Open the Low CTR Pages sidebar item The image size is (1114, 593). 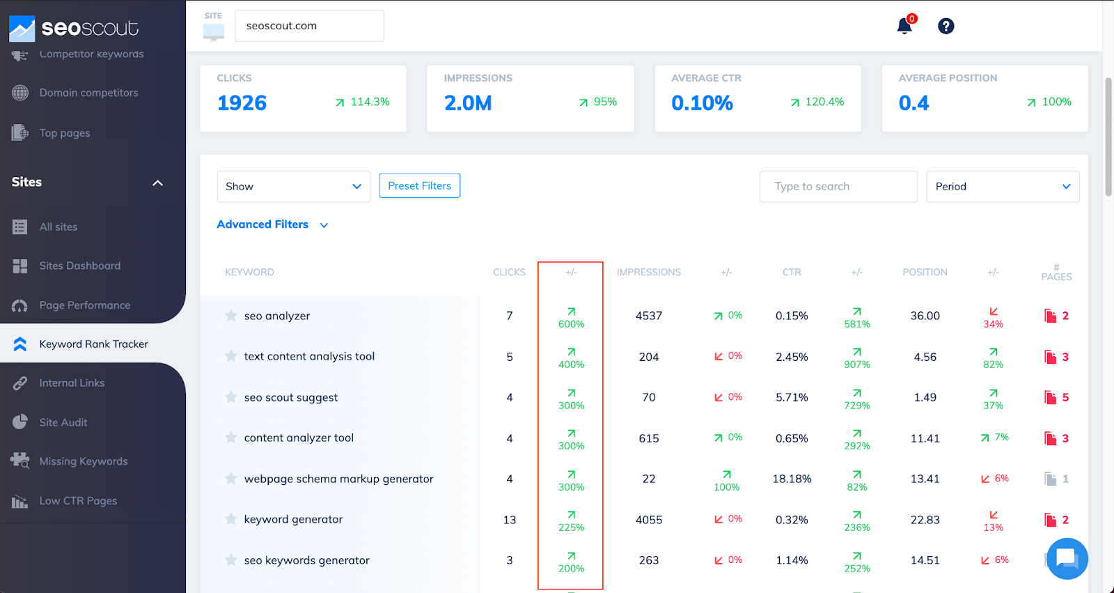click(x=78, y=501)
